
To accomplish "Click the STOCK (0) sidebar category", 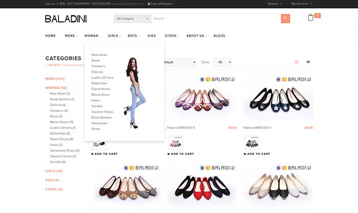I will (54, 189).
